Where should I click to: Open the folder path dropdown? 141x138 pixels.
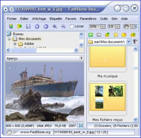(x=129, y=41)
